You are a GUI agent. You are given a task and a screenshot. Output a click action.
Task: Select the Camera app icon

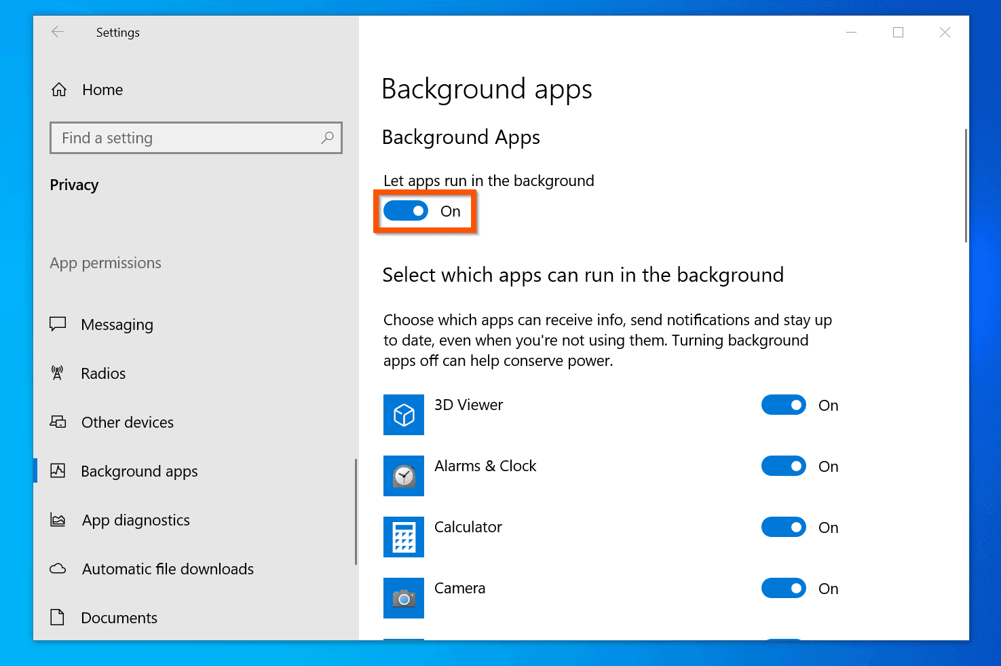coord(403,598)
